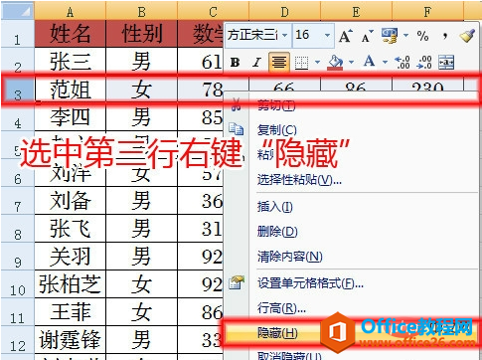The image size is (482, 360).
Task: Open fill color dropdown arrow
Action: [352, 62]
